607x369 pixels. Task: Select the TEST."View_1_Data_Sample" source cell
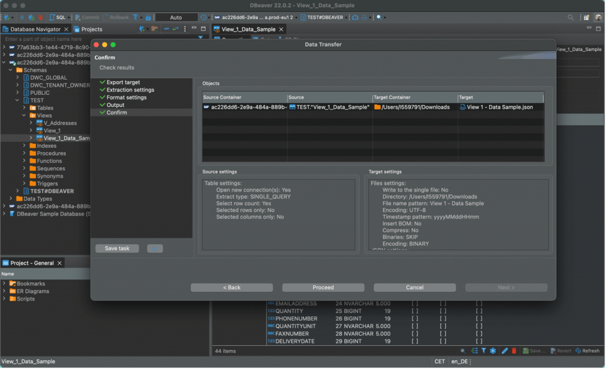330,107
